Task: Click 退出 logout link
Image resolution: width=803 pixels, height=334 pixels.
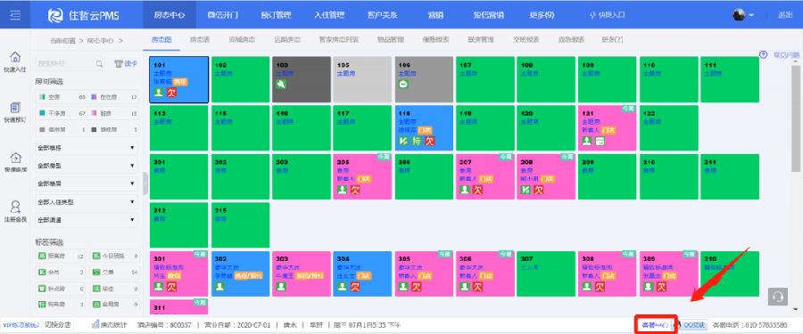Action: click(x=784, y=15)
